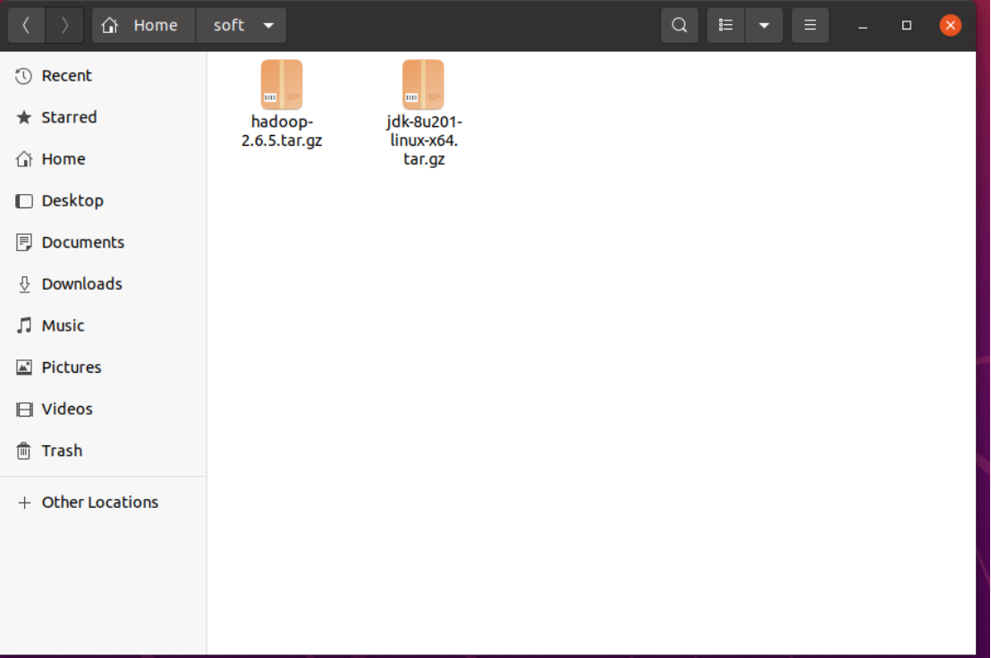Open Other Locations in the sidebar

pyautogui.click(x=103, y=502)
